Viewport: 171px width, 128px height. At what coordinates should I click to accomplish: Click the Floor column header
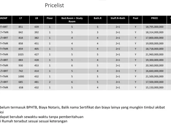[50, 18]
